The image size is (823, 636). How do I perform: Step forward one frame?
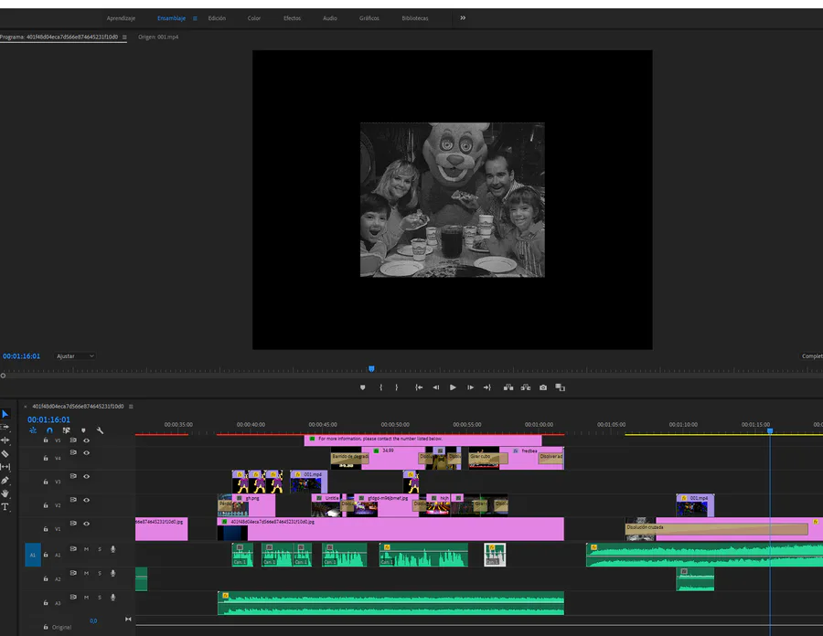pyautogui.click(x=470, y=387)
